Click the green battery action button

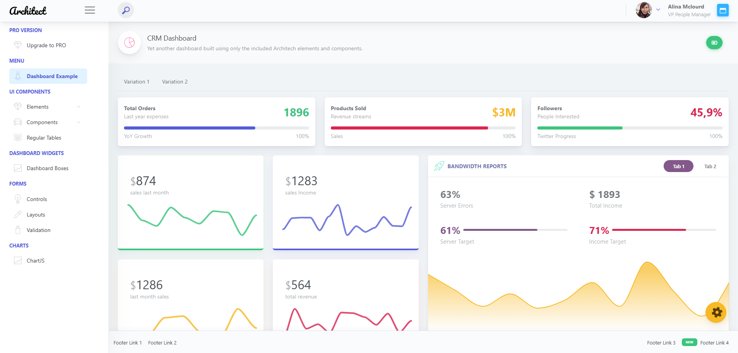(714, 43)
